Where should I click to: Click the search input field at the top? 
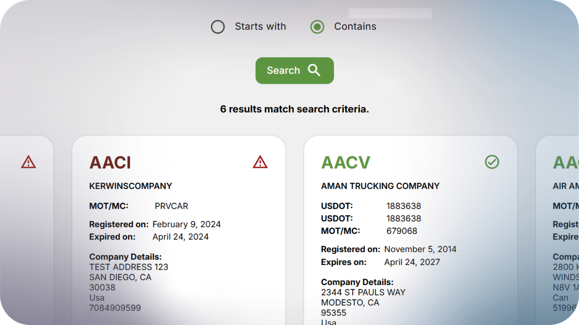pos(390,13)
